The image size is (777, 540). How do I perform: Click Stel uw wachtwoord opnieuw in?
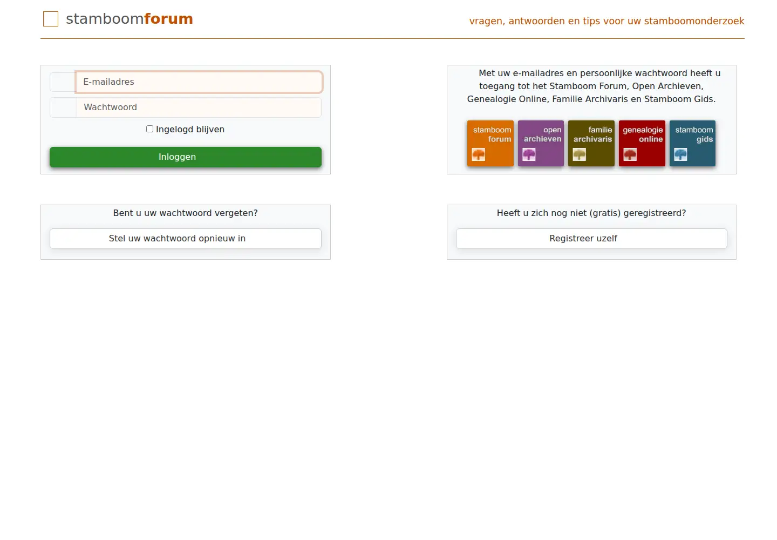point(186,239)
